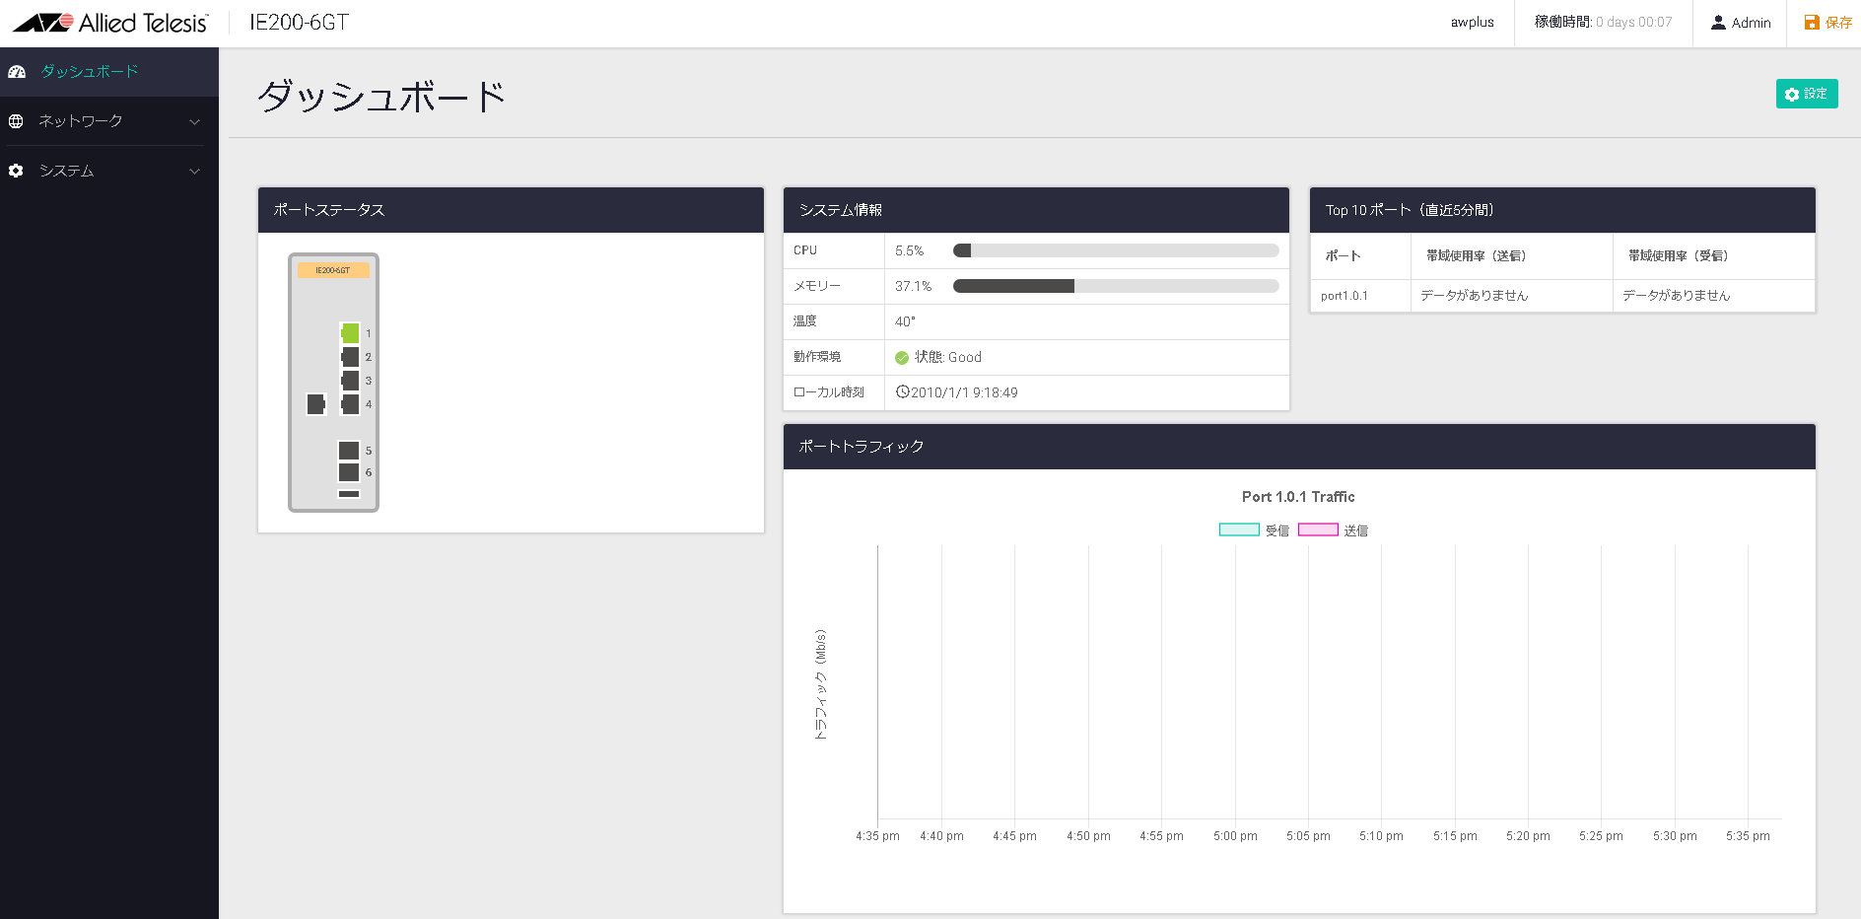The image size is (1861, 919).
Task: Click port 5 on the switch diagram
Action: (349, 451)
